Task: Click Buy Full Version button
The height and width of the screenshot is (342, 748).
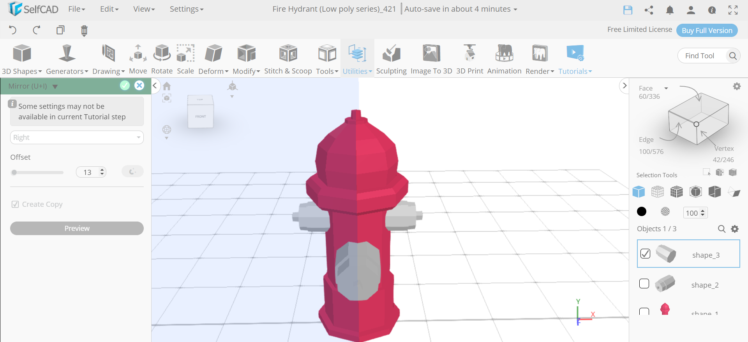Action: click(x=707, y=30)
